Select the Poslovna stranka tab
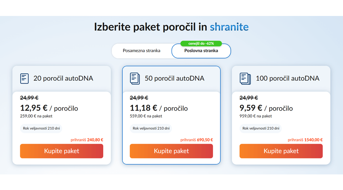 coord(201,51)
